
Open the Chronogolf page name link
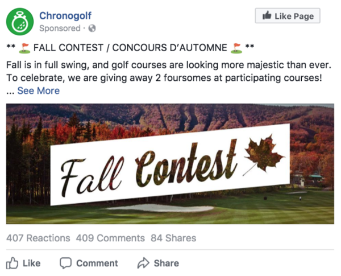(65, 16)
